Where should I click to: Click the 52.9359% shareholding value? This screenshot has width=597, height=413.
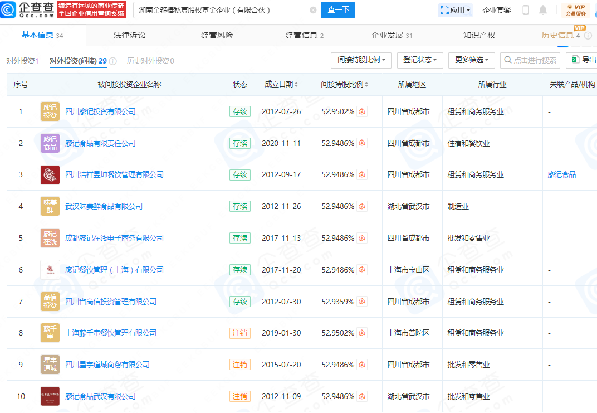click(337, 302)
